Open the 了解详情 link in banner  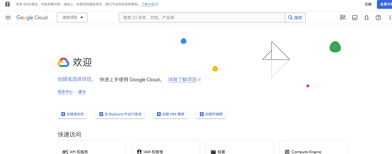coord(149,4)
